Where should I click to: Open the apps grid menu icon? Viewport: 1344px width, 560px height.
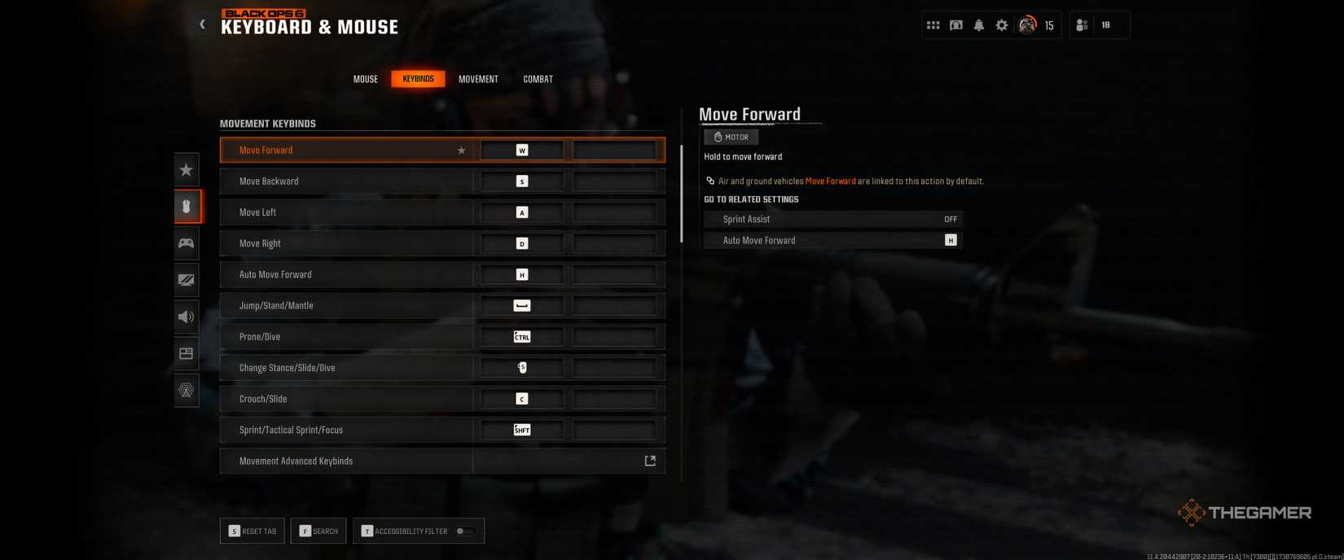933,25
